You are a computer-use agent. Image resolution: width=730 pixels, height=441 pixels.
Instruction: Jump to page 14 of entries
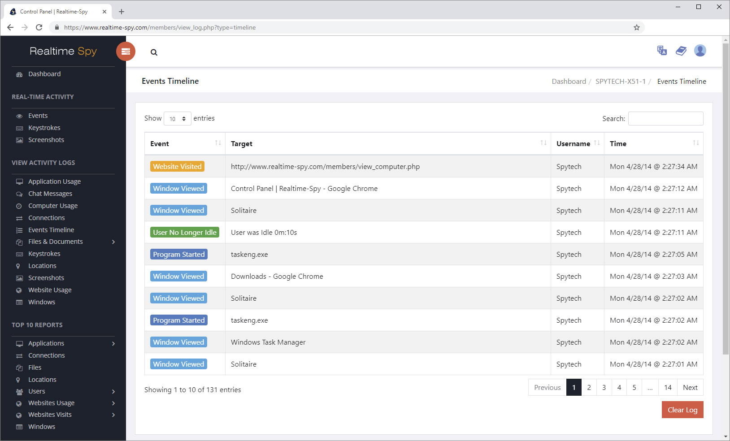pos(668,388)
